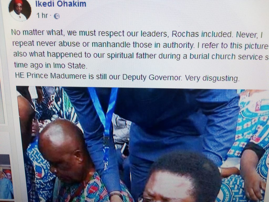This screenshot has height=202, width=269.
Task: Click "Imo State" in the post text
Action: (69, 66)
